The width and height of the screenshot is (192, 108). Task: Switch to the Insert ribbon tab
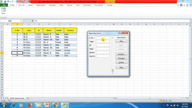click(x=31, y=5)
